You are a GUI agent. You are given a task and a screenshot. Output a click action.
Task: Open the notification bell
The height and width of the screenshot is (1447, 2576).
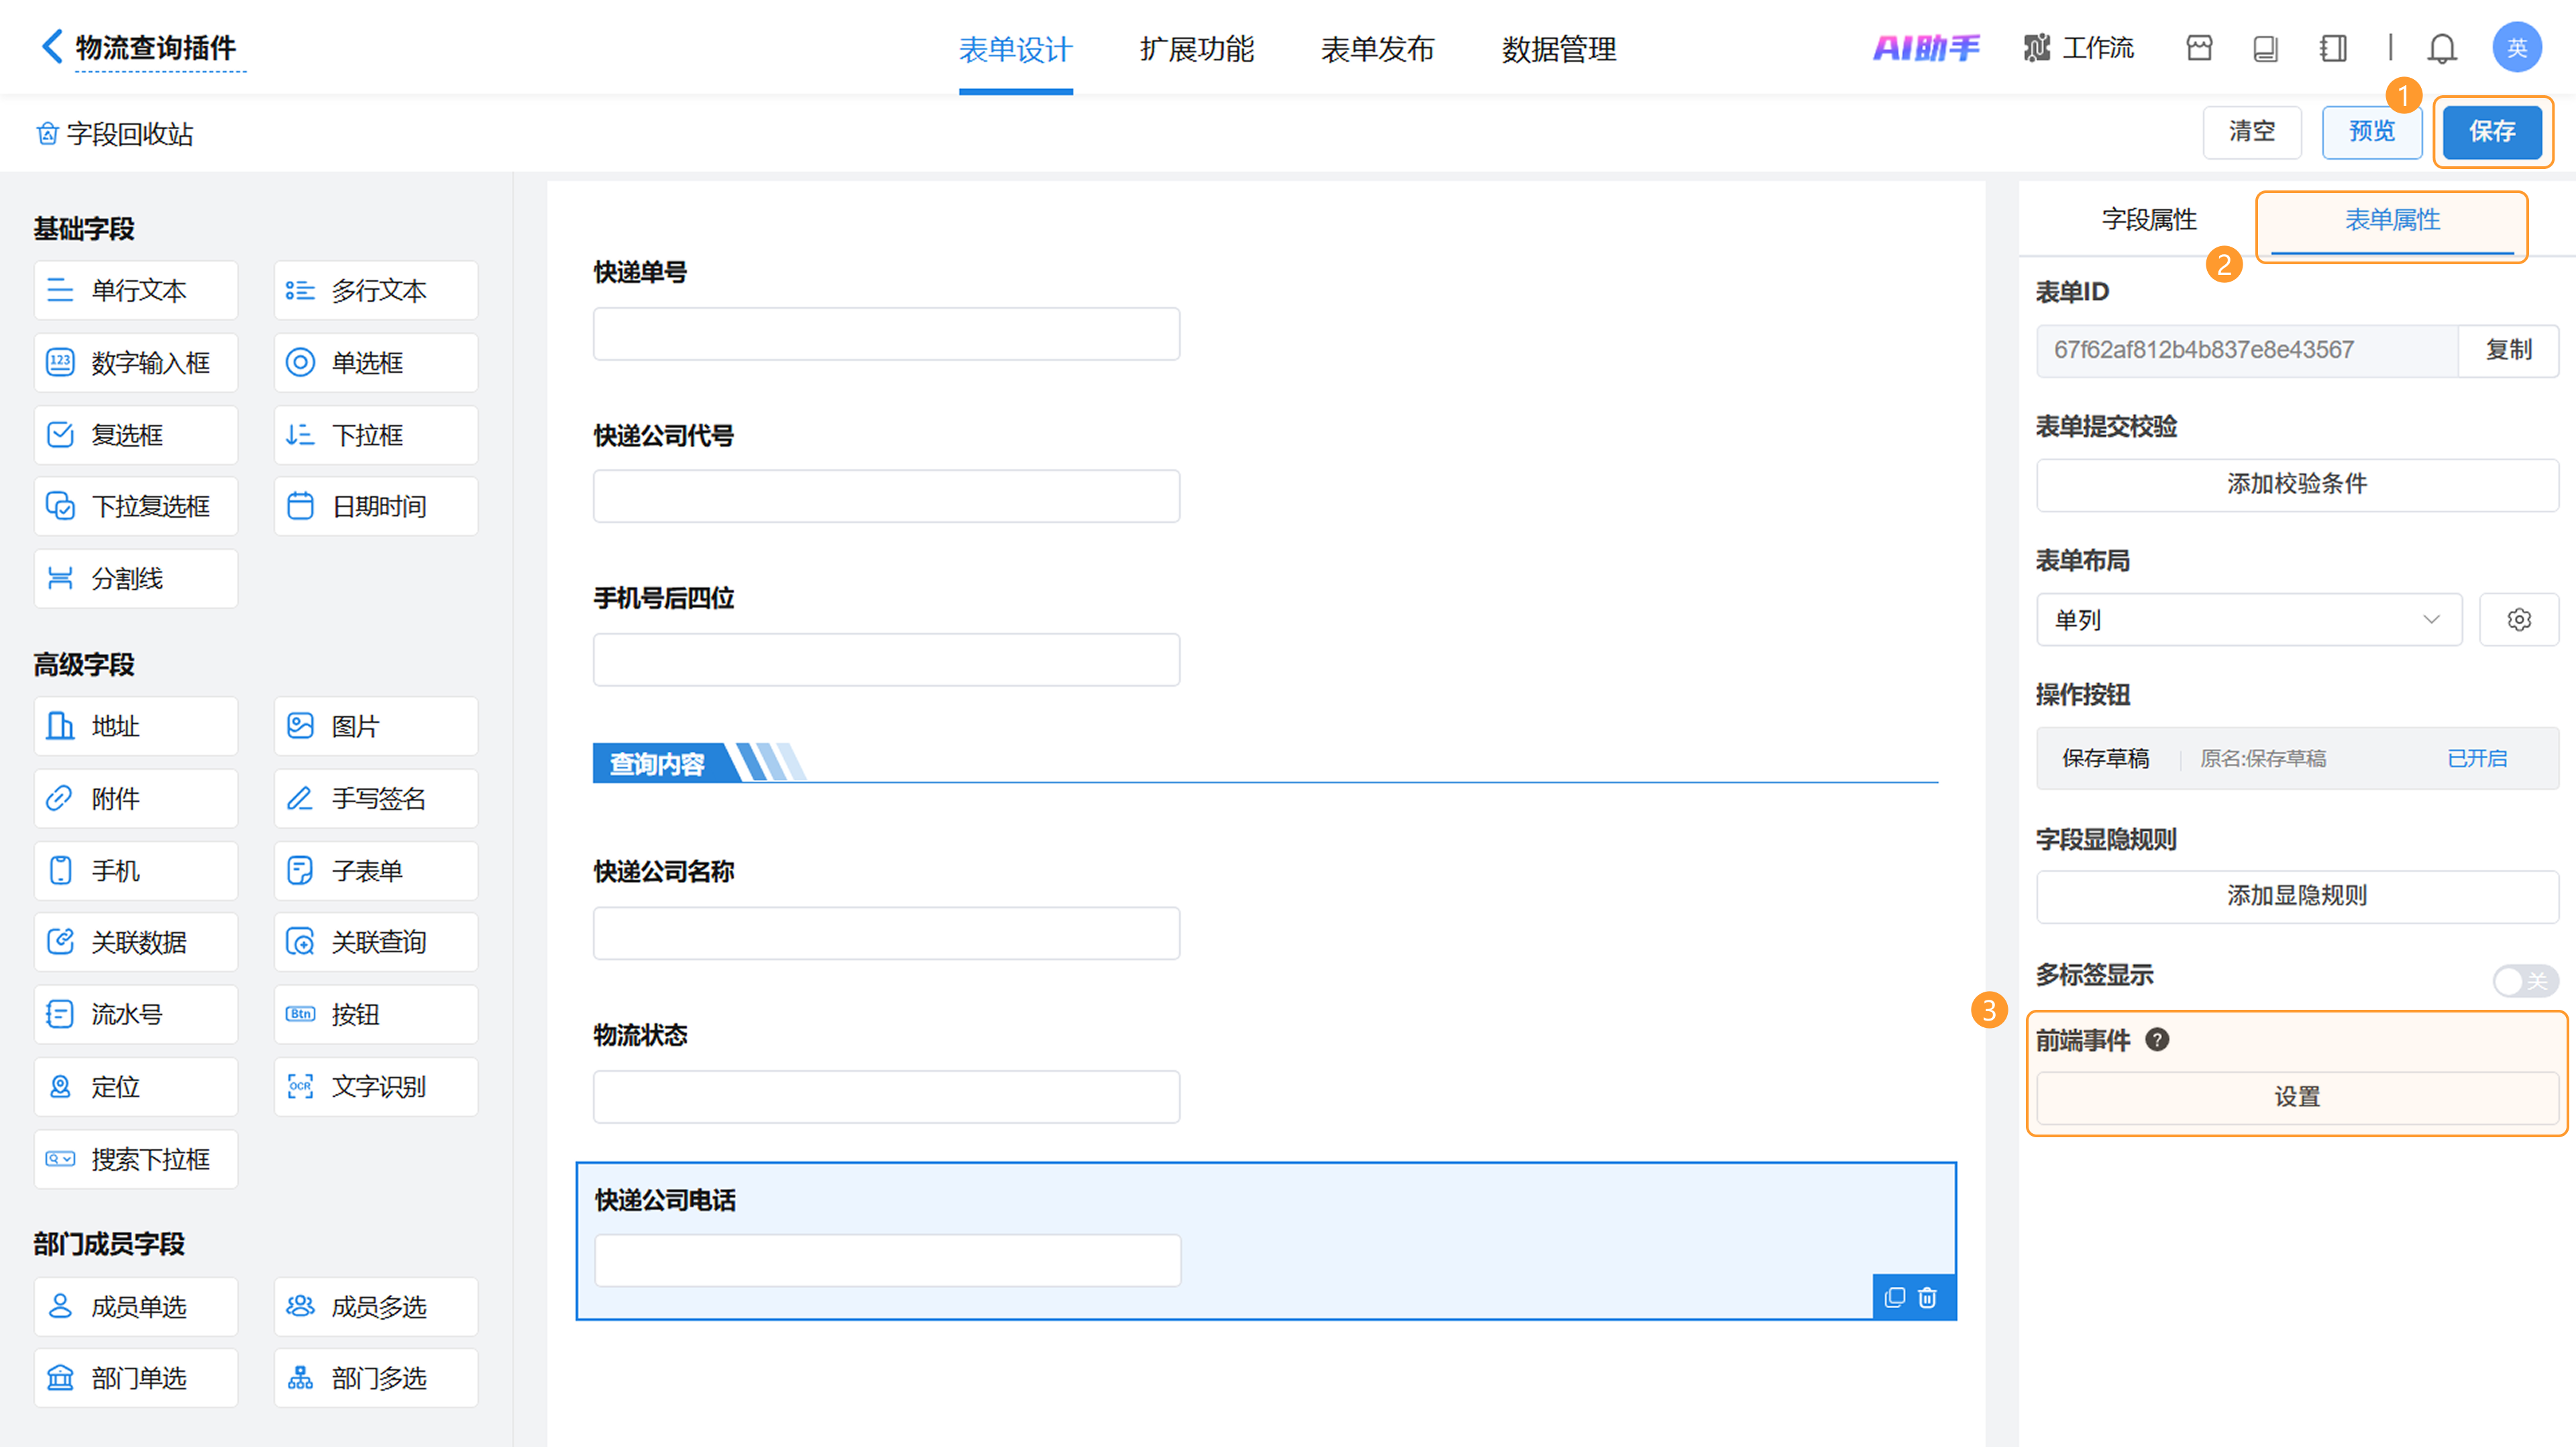[2443, 47]
